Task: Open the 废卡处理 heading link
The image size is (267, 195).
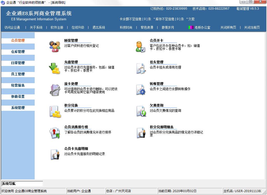Action: click(x=71, y=84)
